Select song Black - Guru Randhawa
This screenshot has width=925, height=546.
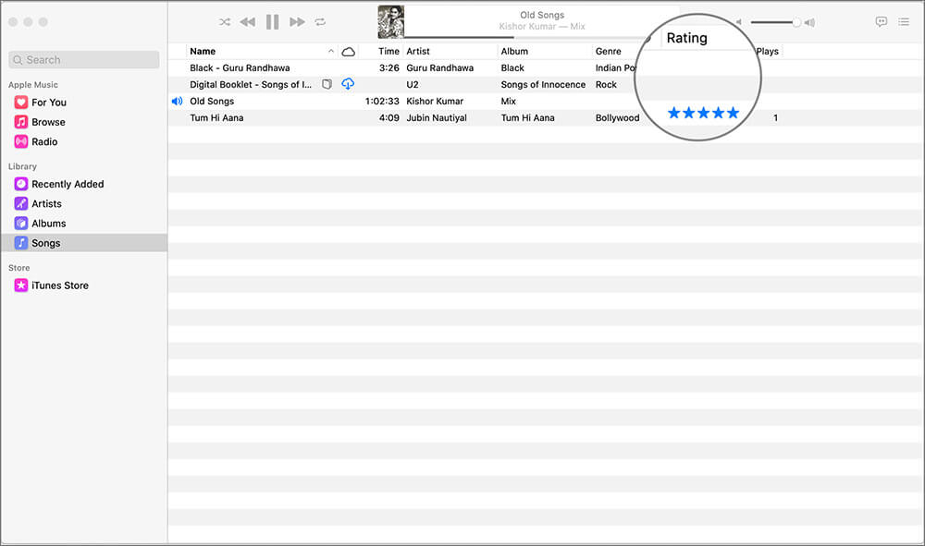[x=240, y=67]
